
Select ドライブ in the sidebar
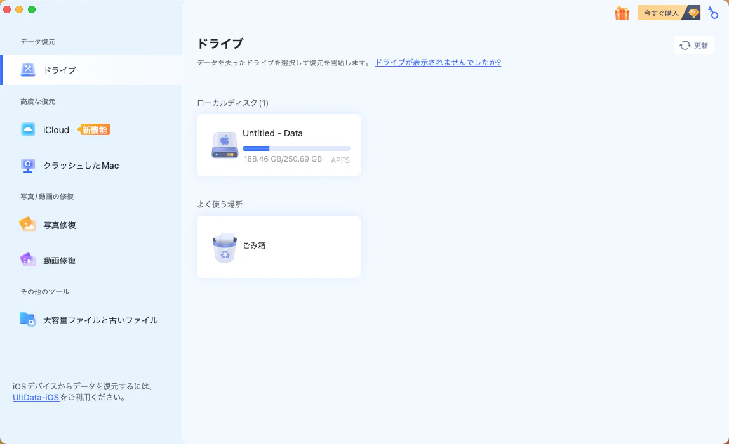[x=91, y=70]
